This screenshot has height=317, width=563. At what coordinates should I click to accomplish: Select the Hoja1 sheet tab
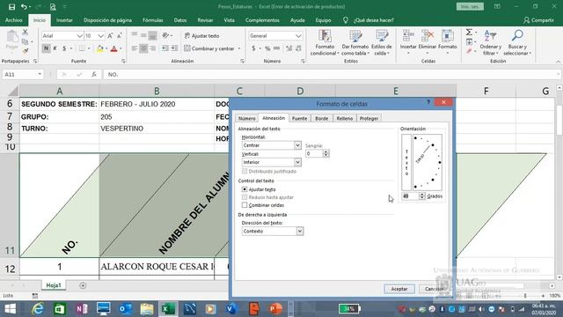point(54,285)
